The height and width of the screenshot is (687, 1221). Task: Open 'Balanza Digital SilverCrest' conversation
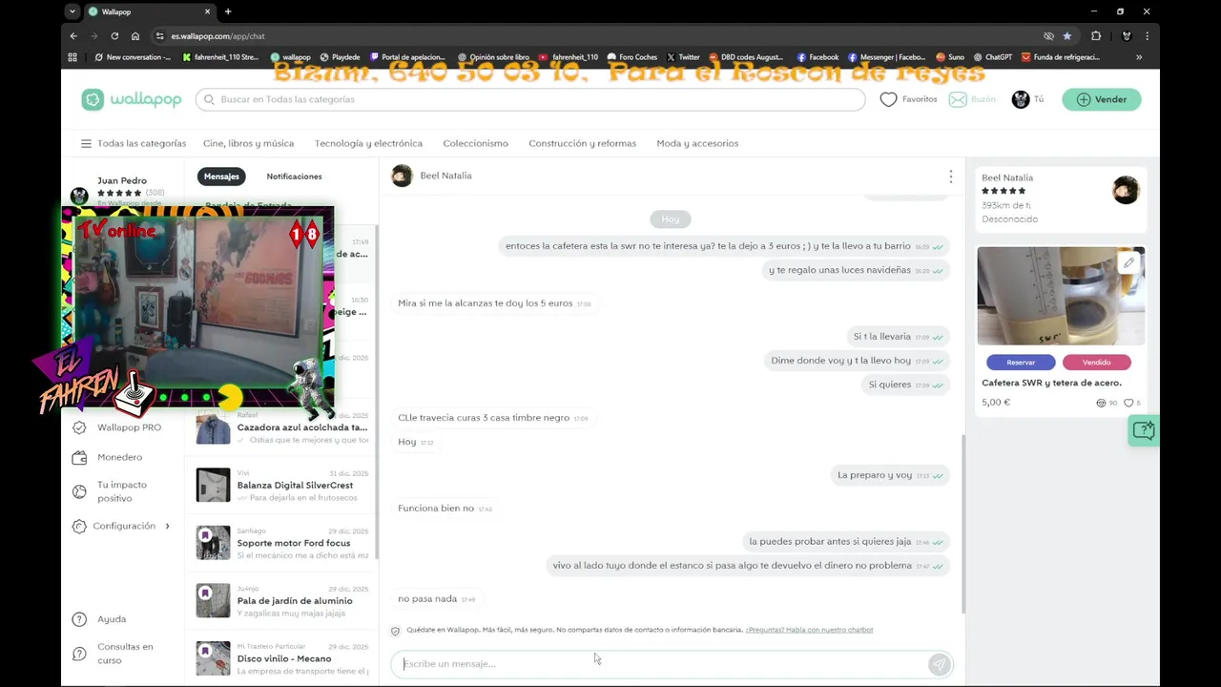(281, 486)
